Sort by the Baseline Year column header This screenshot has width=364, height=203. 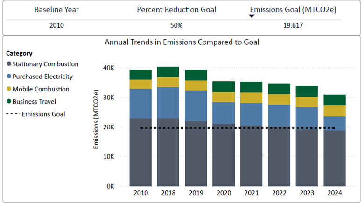56,9
